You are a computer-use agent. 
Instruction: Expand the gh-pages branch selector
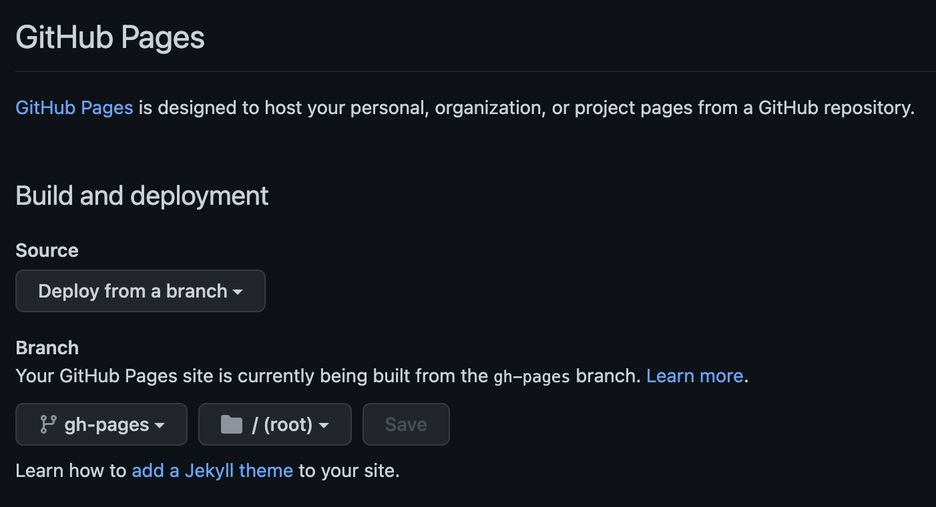tap(101, 424)
